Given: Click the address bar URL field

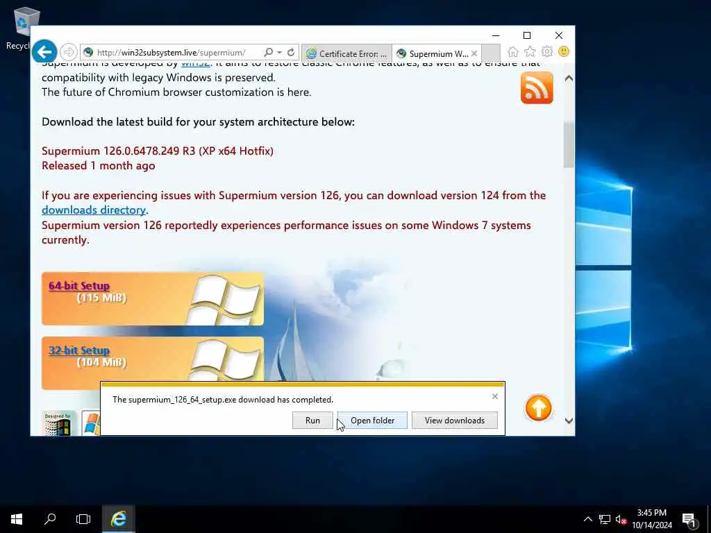Looking at the screenshot, I should pos(172,53).
